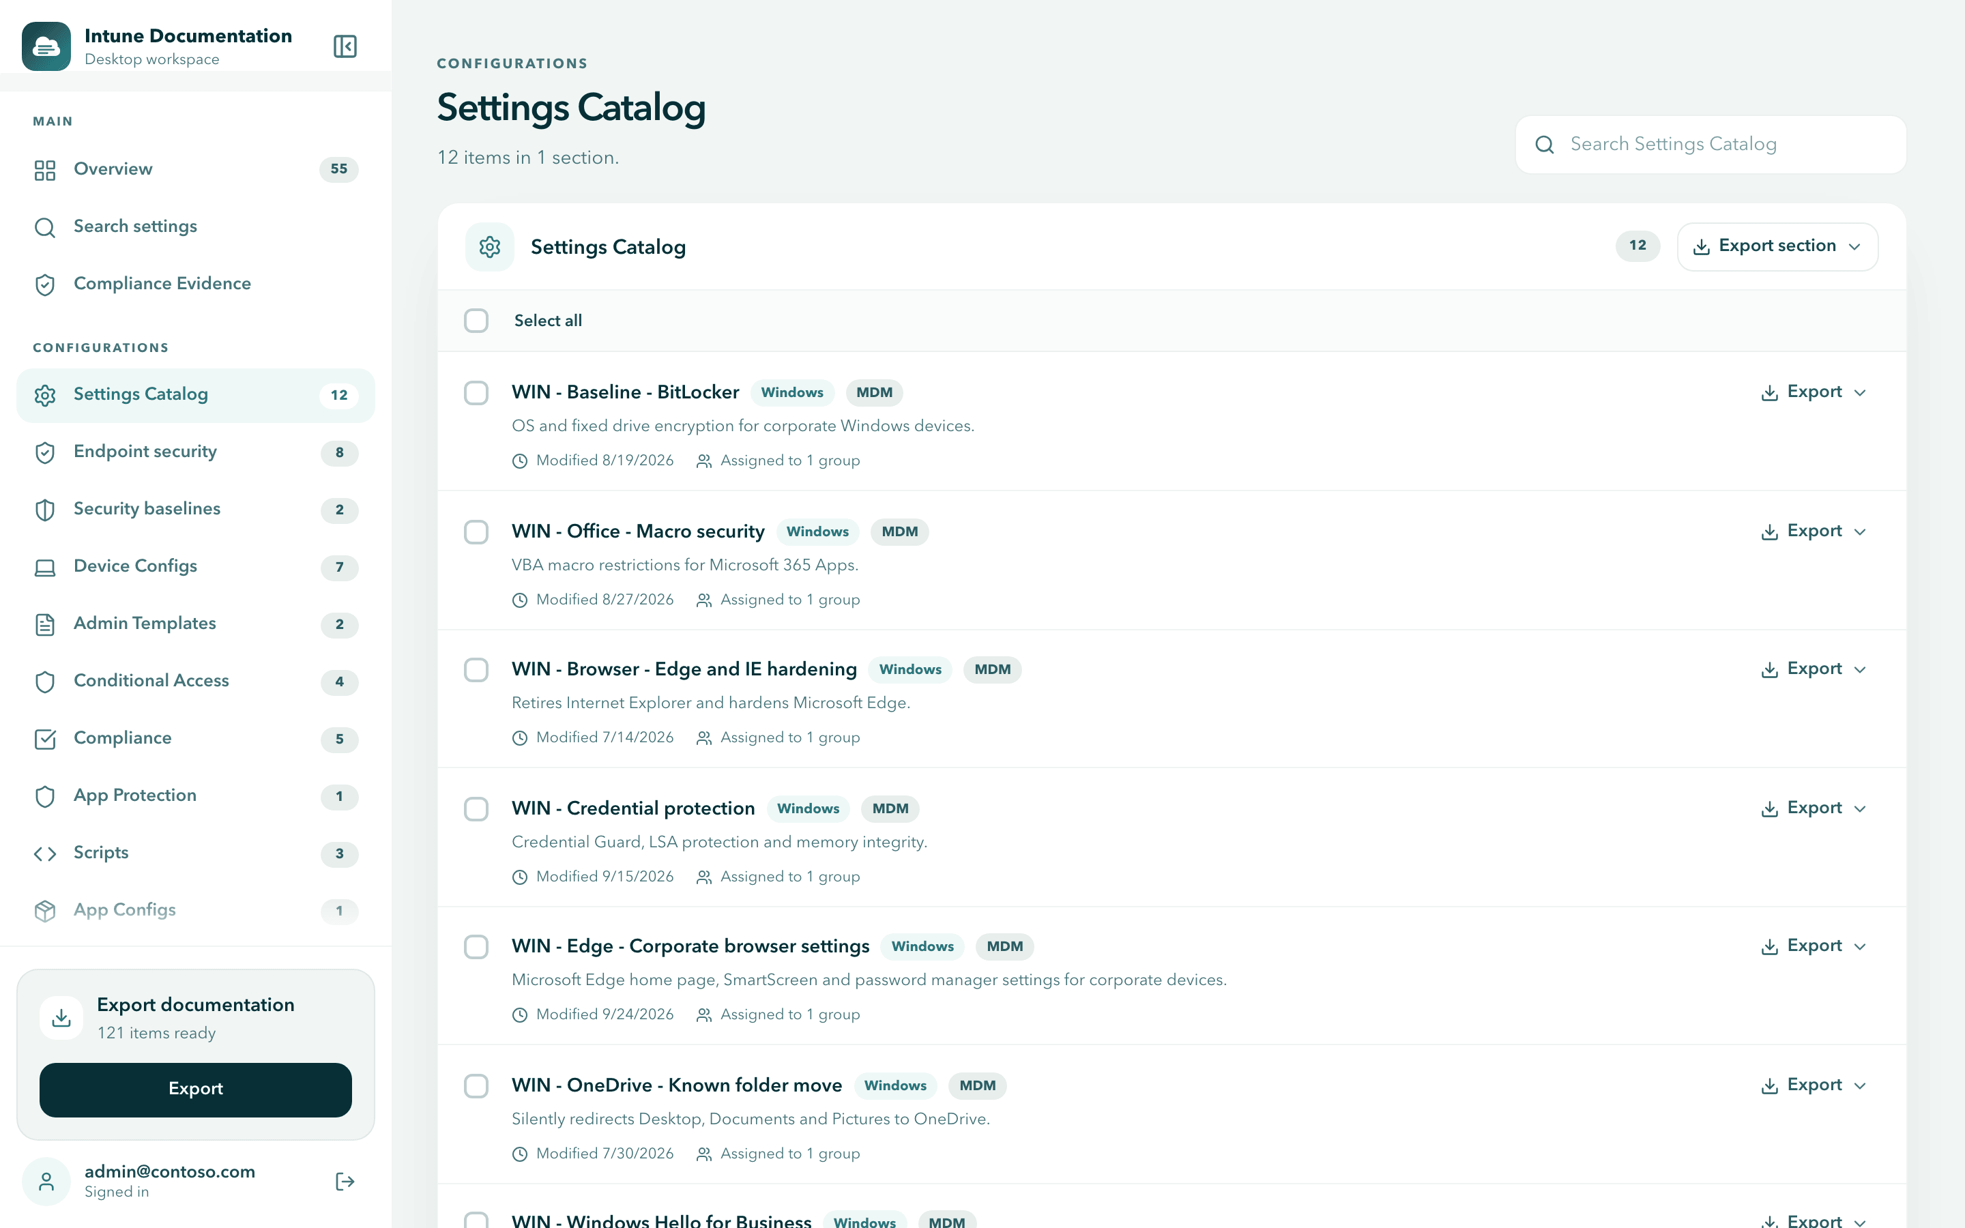Open Conditional Access in the sidebar
Viewport: 1965px width, 1228px height.
point(196,682)
